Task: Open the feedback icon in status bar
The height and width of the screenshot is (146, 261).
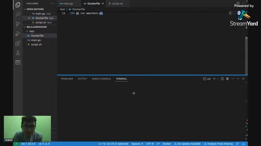Action: (237, 144)
